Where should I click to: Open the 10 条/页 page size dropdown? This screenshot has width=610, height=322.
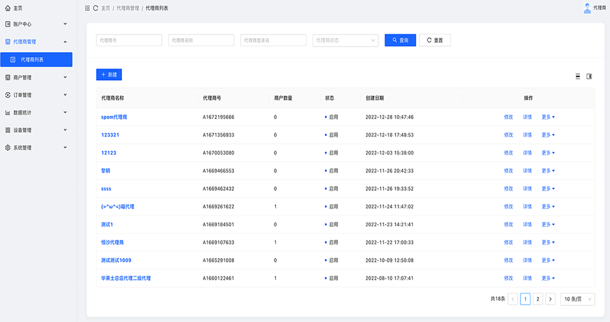point(578,299)
